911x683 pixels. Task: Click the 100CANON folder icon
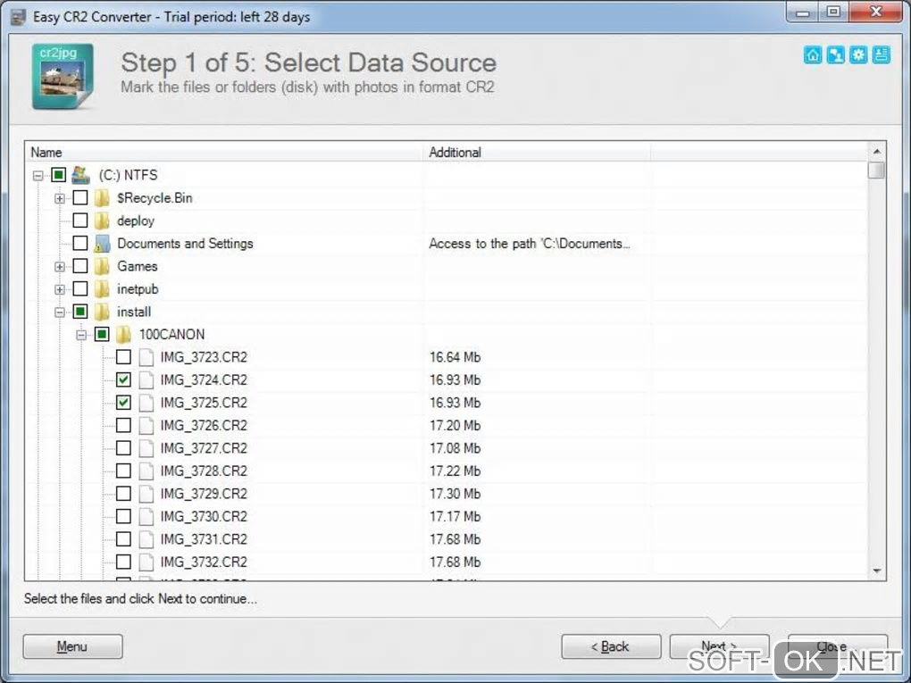(123, 335)
